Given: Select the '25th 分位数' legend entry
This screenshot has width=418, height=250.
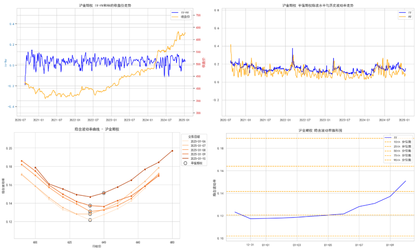Looking at the screenshot, I should (x=398, y=147).
